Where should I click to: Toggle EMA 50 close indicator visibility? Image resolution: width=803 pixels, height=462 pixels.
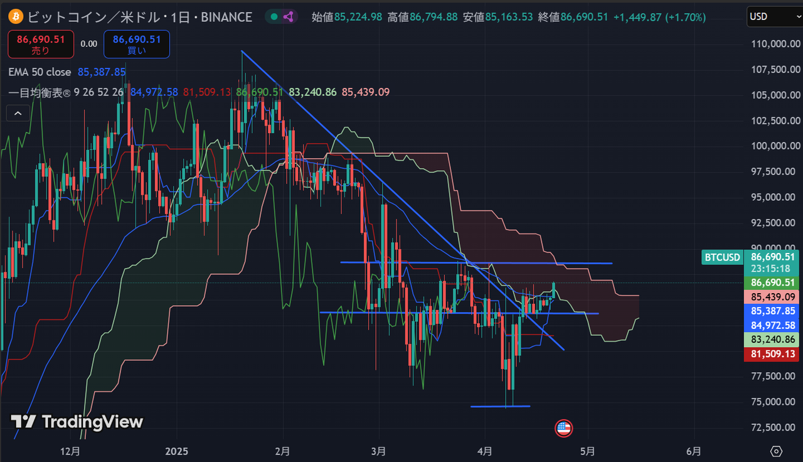click(40, 72)
